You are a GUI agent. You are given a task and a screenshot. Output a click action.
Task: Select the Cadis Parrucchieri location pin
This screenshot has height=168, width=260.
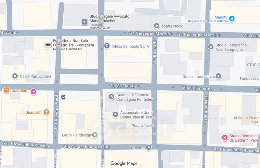tap(15, 76)
